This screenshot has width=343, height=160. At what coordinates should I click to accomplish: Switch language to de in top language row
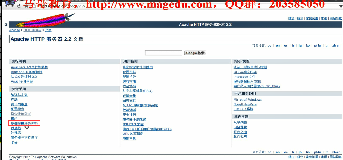(x=269, y=45)
